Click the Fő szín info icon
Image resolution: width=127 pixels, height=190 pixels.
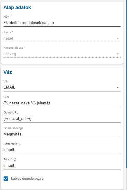pyautogui.click(x=15, y=160)
